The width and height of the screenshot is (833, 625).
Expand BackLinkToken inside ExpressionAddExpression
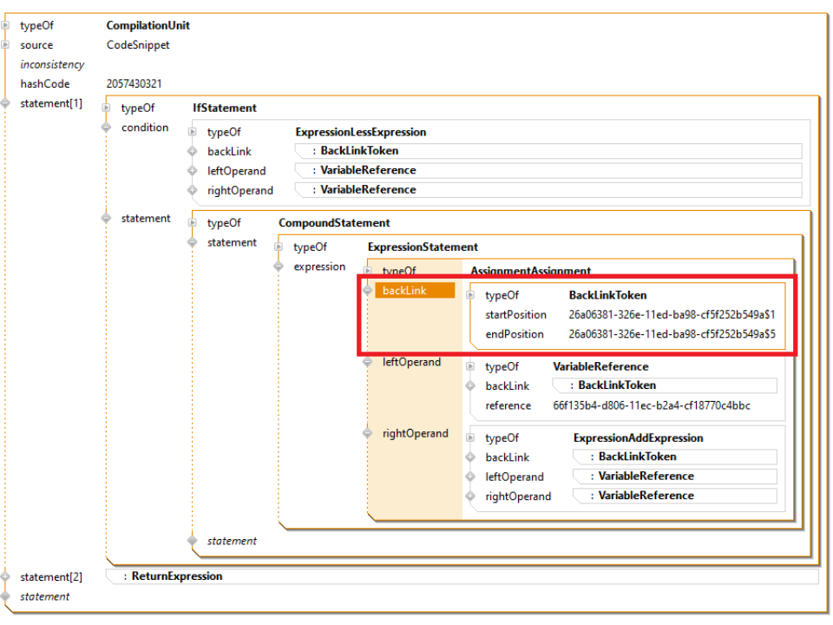674,457
